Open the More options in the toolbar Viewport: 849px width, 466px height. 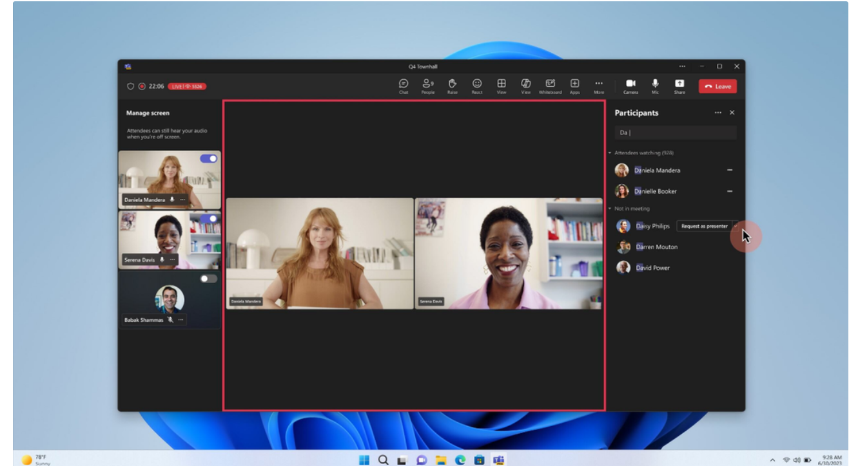(599, 86)
